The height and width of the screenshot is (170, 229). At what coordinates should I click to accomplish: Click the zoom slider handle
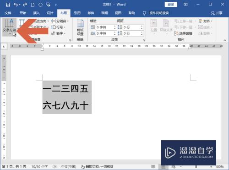pyautogui.click(x=196, y=167)
